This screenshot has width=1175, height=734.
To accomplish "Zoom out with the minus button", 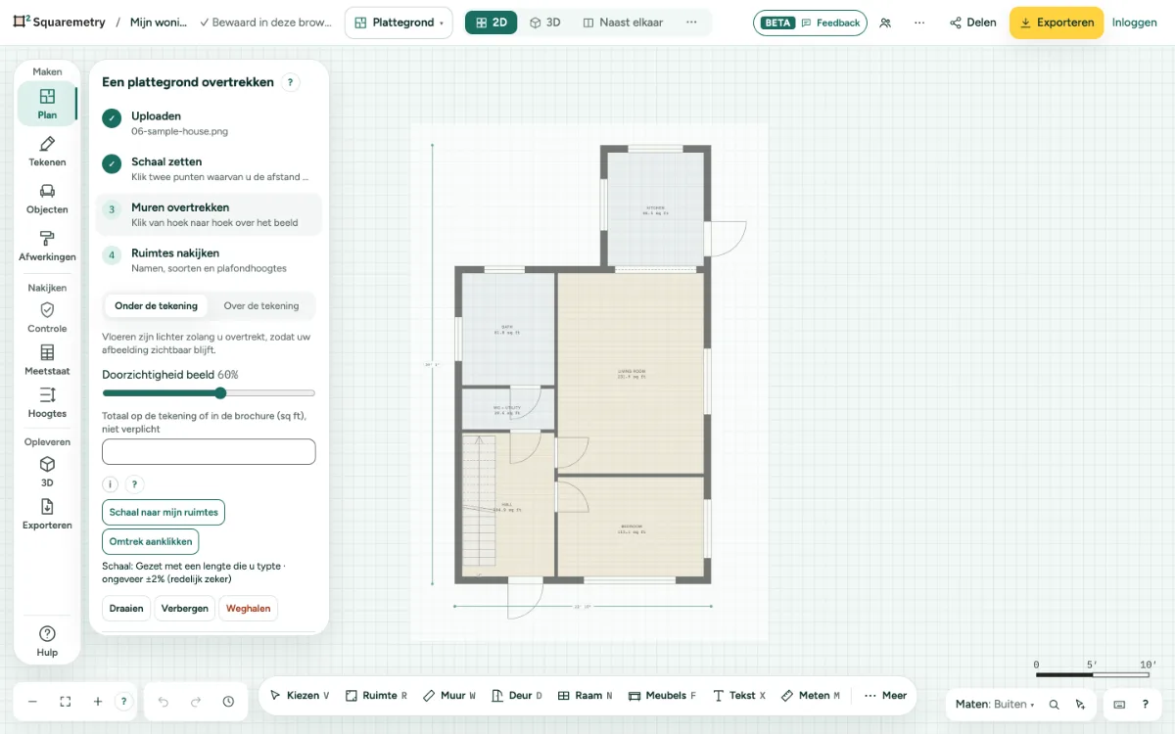I will point(32,702).
